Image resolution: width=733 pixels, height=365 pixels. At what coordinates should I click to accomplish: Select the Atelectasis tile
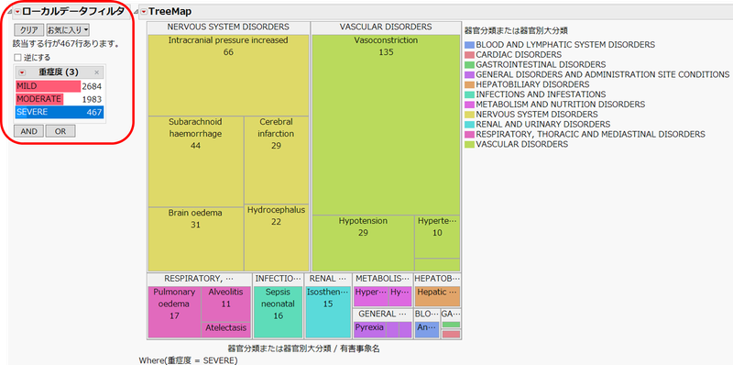click(x=225, y=330)
